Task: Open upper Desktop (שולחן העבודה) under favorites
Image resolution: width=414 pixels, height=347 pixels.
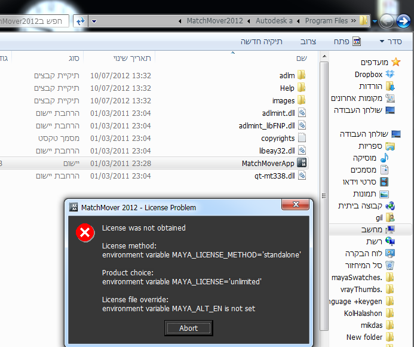Action: point(364,110)
